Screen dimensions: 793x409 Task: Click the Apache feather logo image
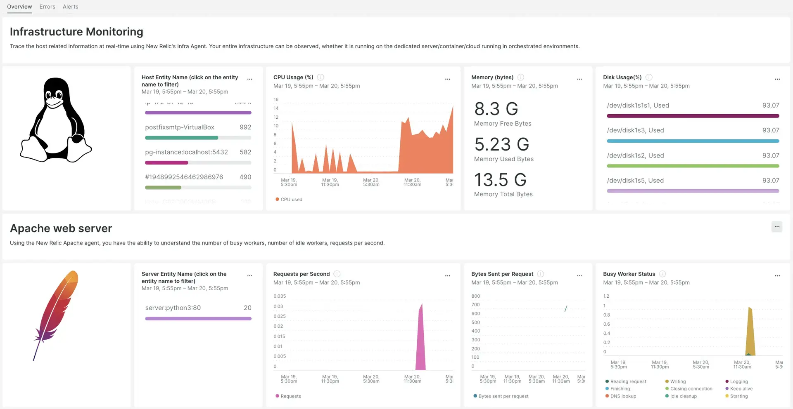coord(56,315)
